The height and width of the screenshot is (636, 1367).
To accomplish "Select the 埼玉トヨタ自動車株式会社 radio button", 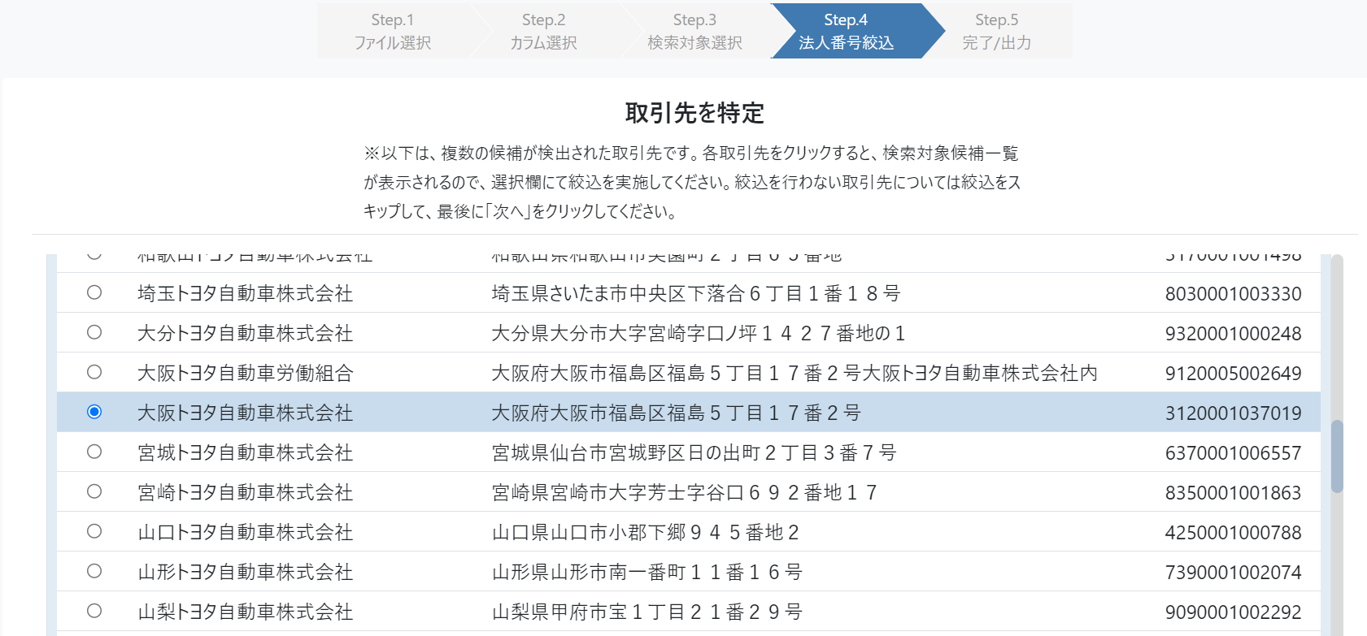I will 94,292.
